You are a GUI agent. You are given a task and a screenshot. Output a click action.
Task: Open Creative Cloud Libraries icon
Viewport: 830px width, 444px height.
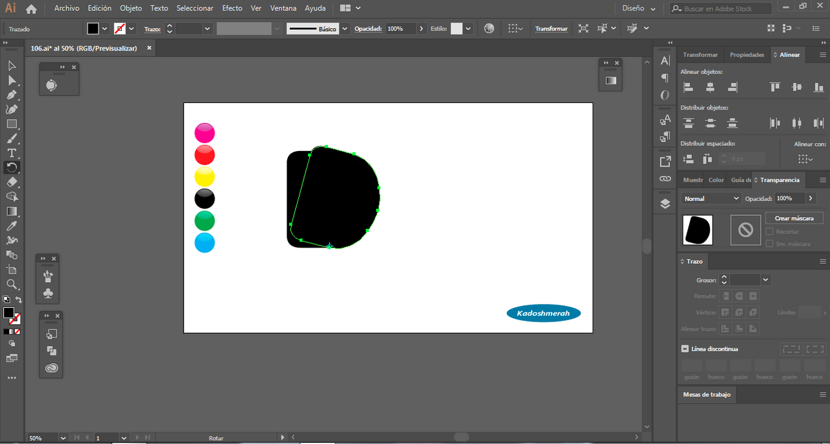coord(52,368)
